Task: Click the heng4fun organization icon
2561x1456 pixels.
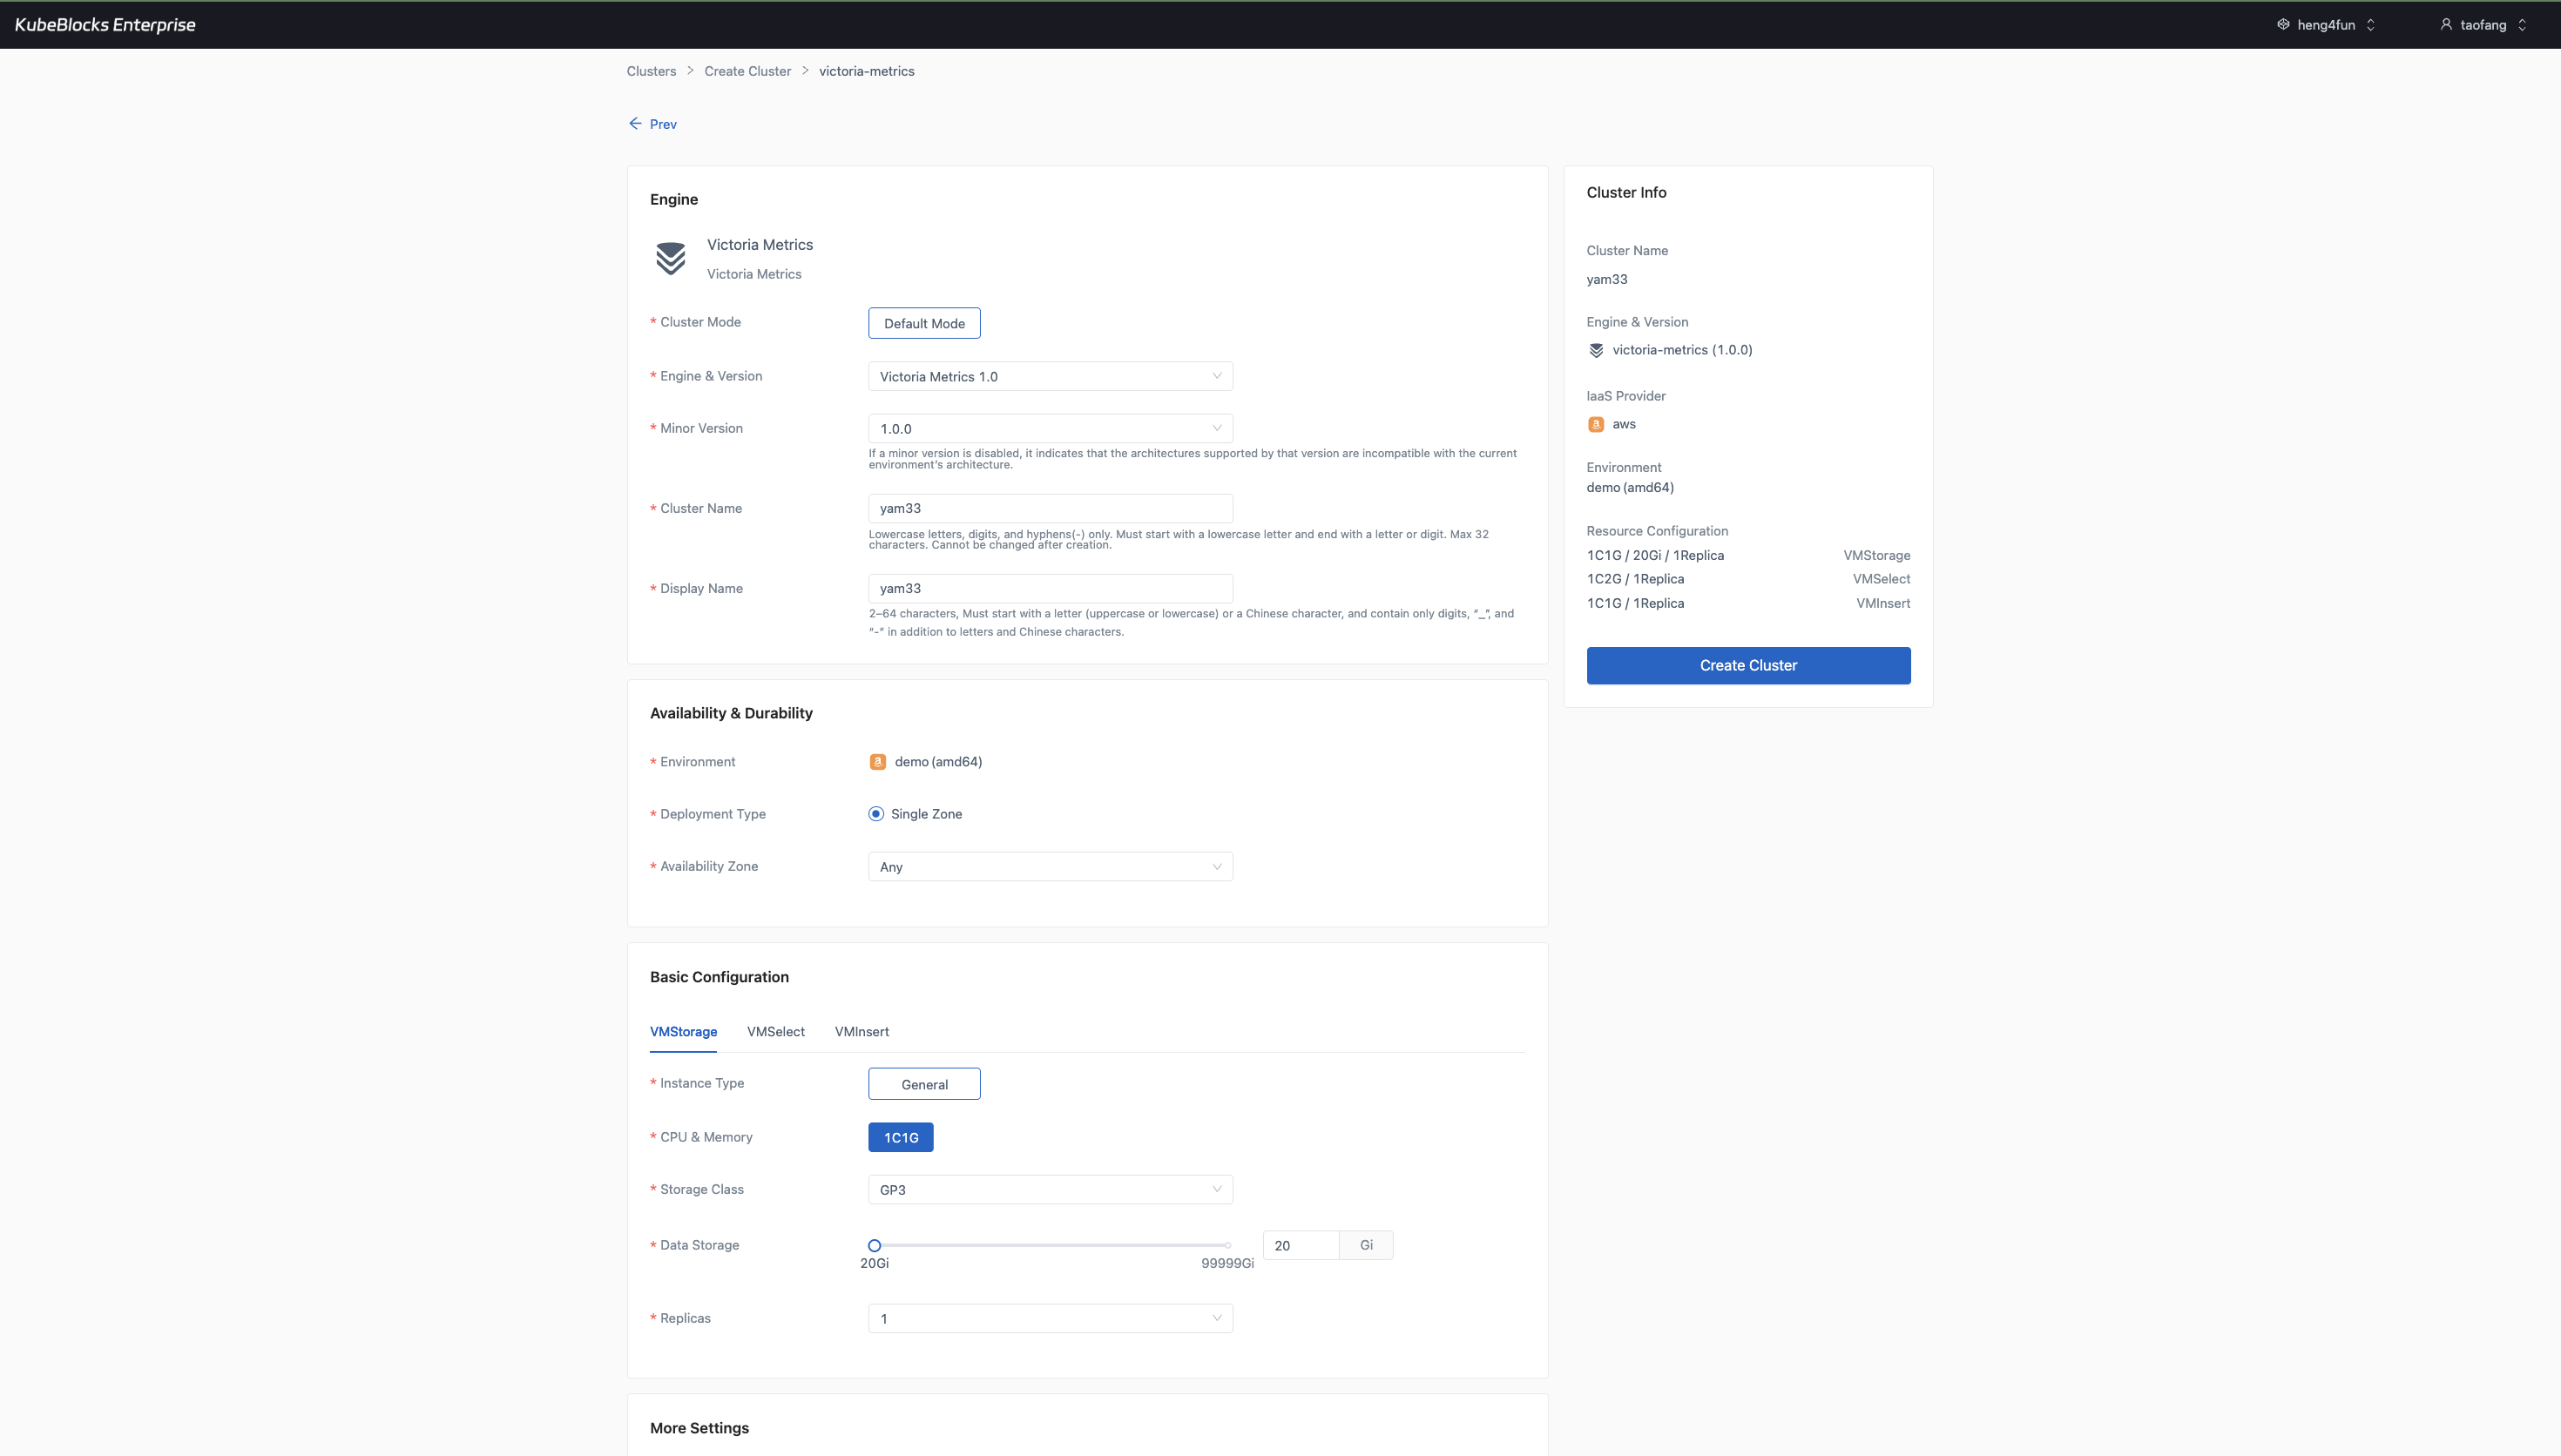Action: point(2283,24)
